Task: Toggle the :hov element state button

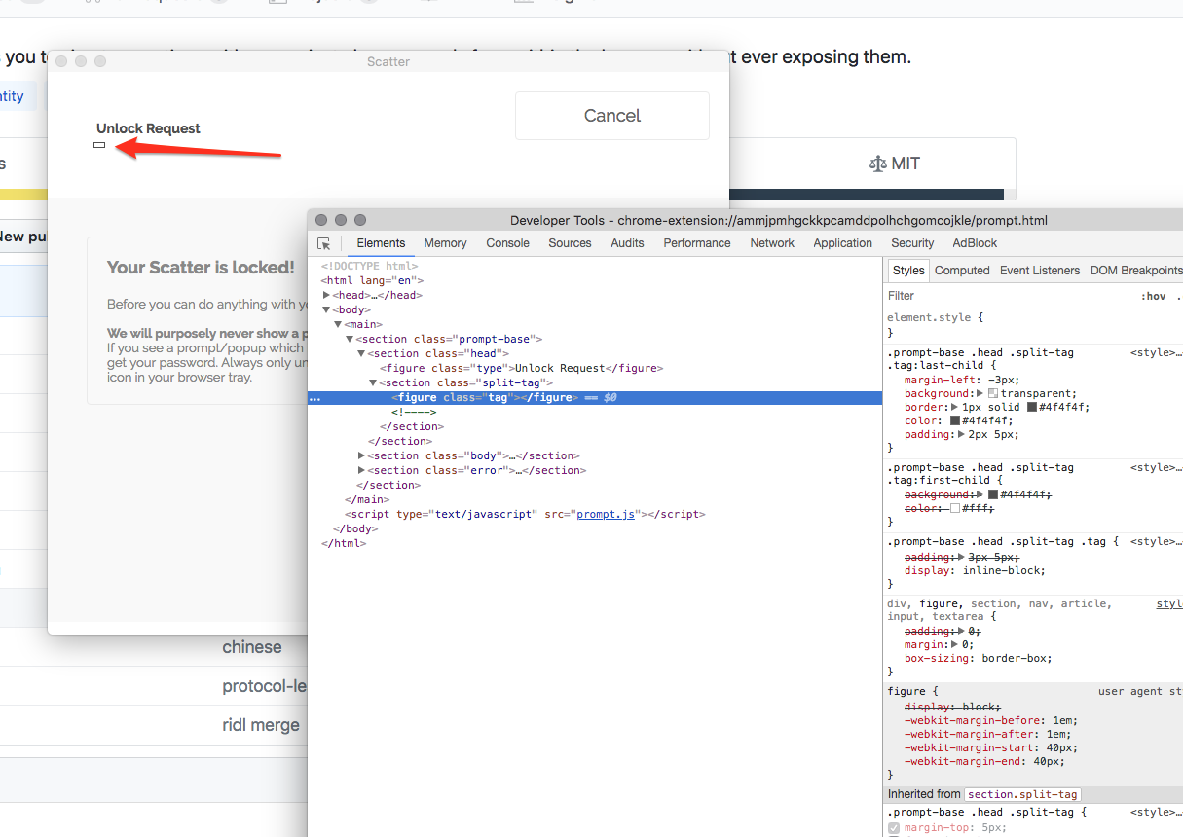Action: 1153,296
